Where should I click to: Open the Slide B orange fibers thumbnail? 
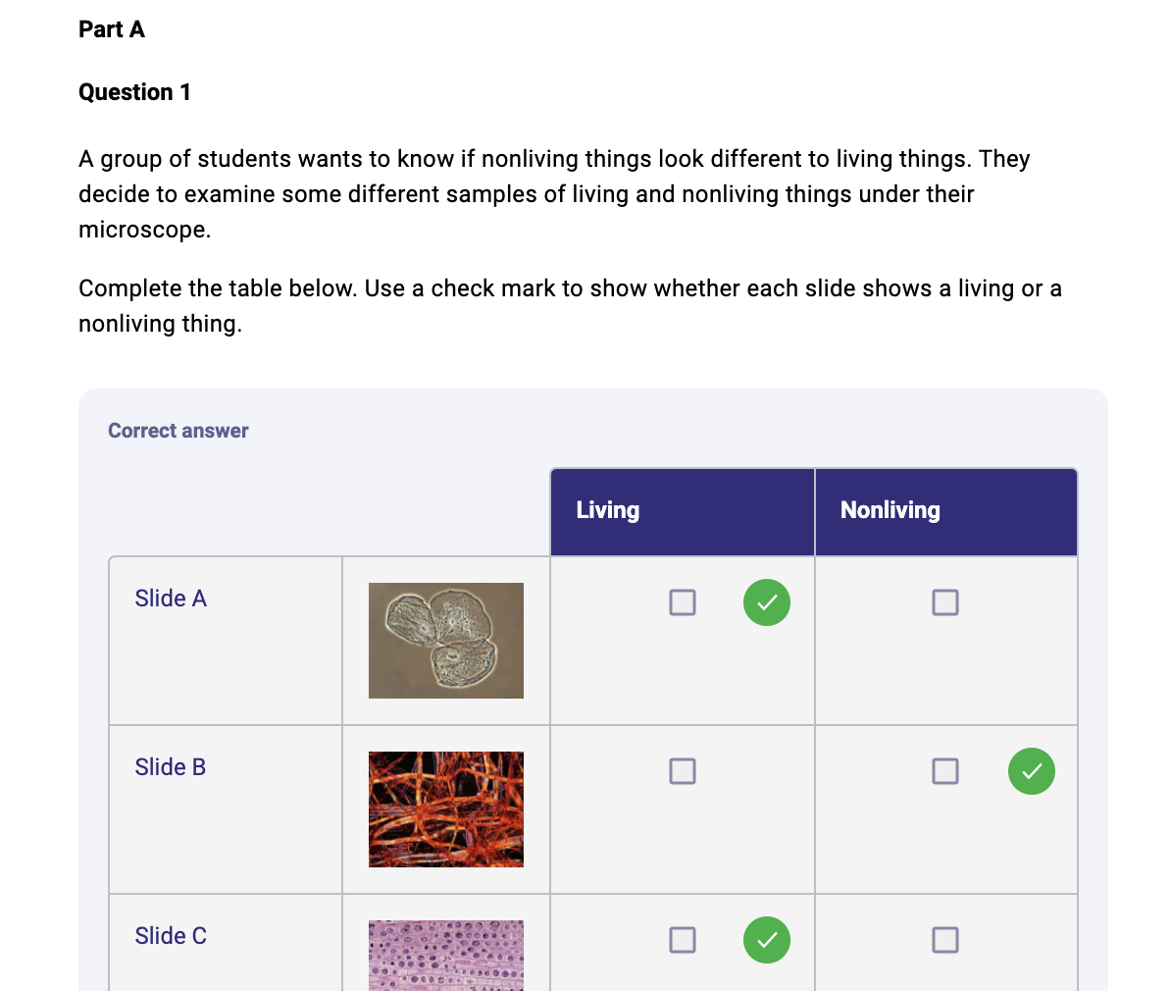pyautogui.click(x=446, y=809)
